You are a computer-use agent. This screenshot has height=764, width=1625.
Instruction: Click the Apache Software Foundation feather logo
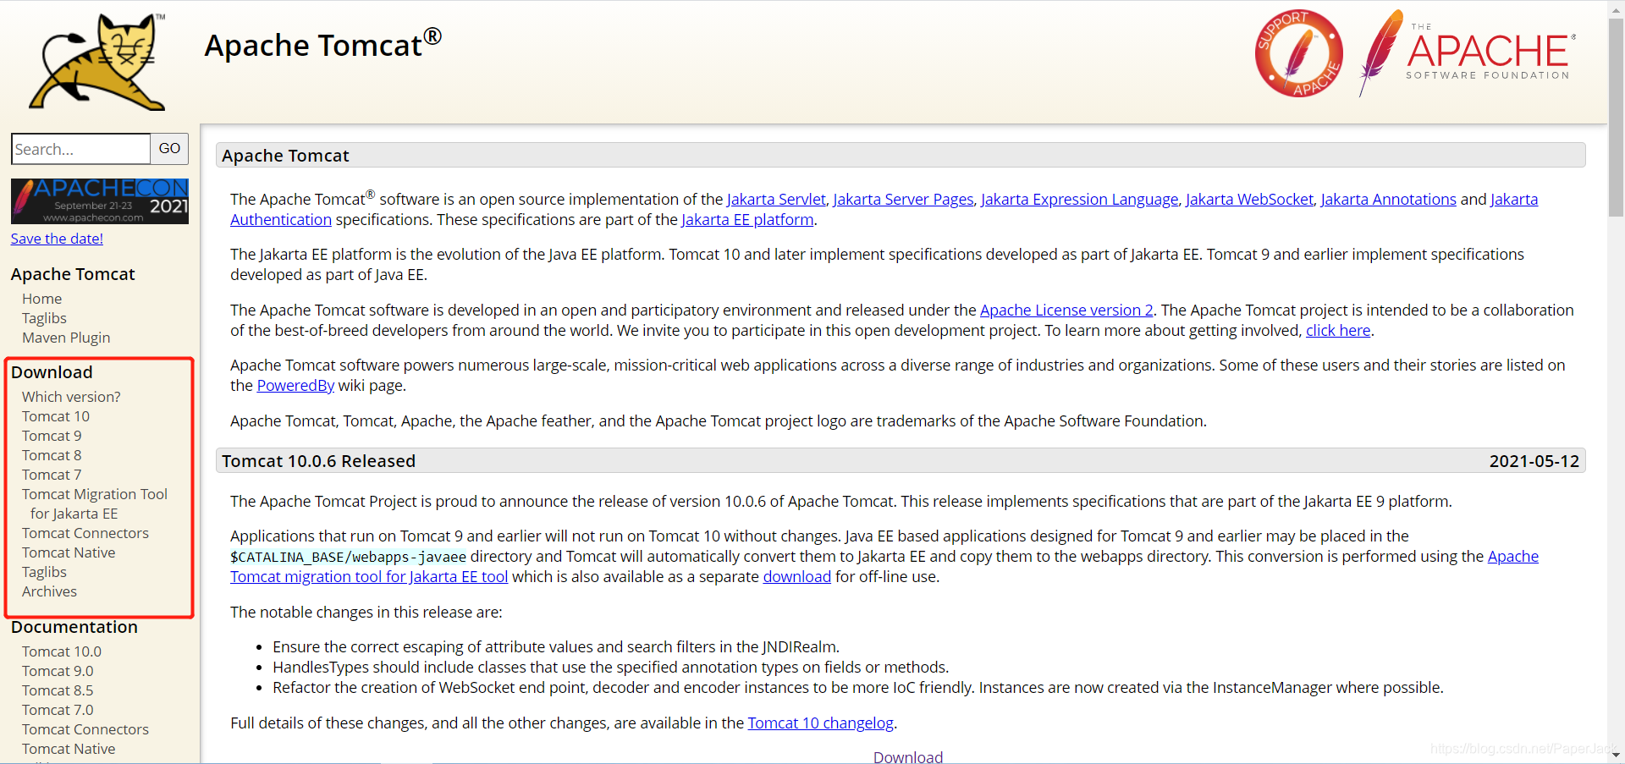(1467, 53)
